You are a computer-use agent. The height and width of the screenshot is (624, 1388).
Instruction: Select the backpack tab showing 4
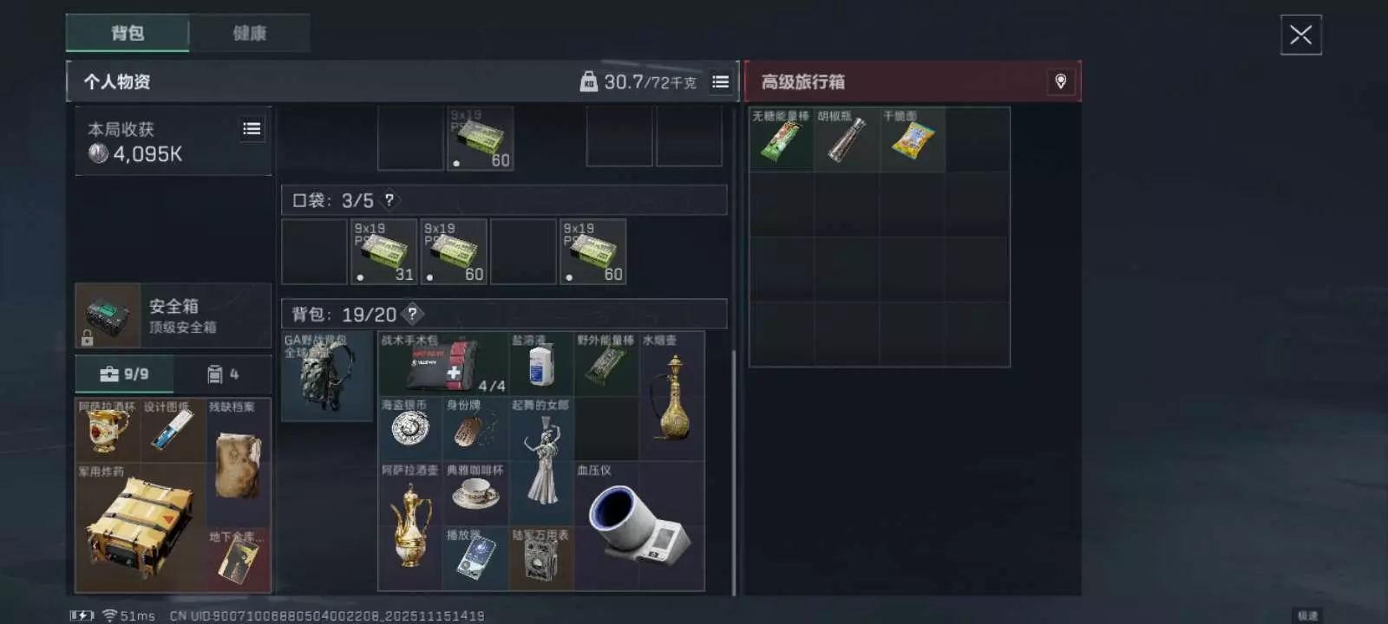(x=223, y=374)
